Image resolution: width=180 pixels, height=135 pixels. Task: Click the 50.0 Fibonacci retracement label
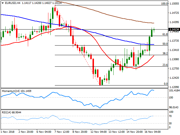tap(165, 44)
